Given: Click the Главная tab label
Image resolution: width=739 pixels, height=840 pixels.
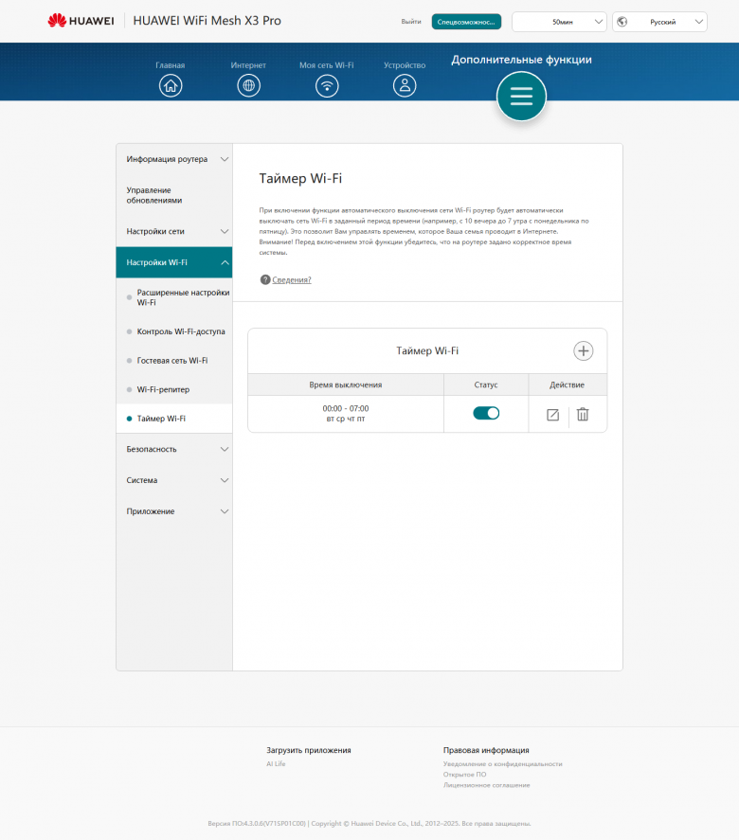Looking at the screenshot, I should [x=171, y=65].
